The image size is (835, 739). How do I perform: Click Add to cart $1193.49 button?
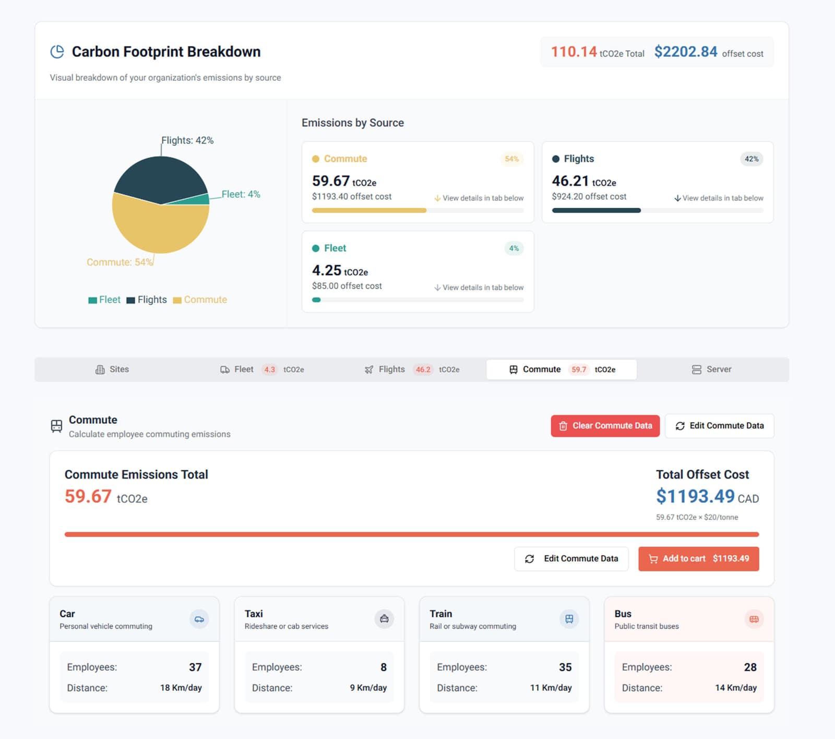698,559
